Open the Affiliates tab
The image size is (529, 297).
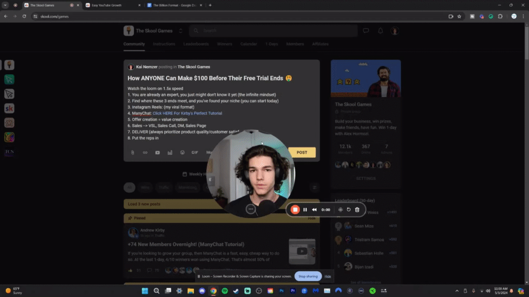coord(320,44)
